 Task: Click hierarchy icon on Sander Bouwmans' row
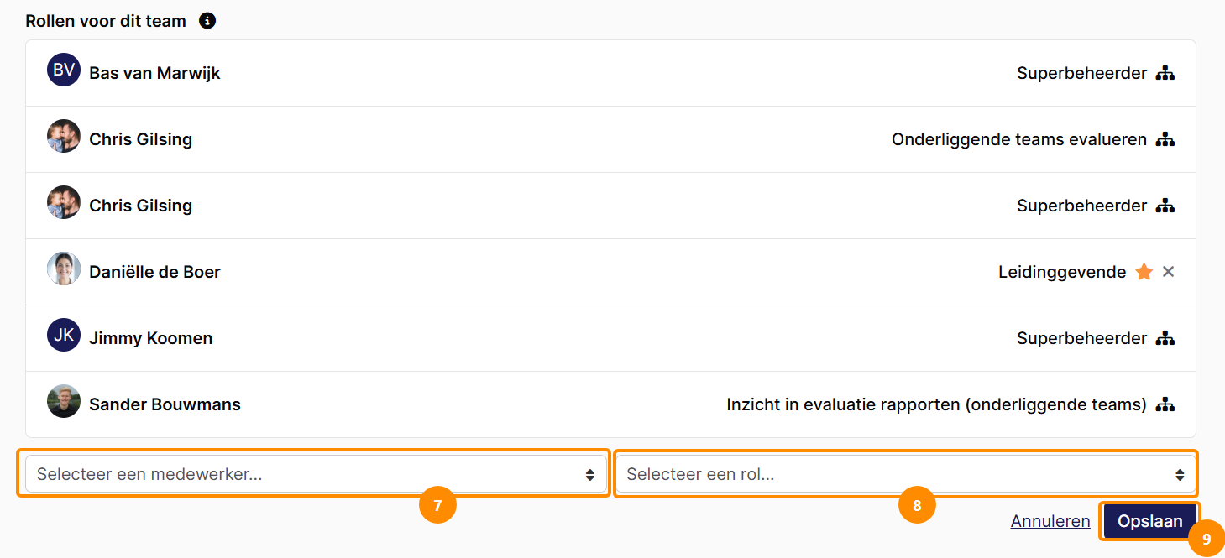(1165, 404)
